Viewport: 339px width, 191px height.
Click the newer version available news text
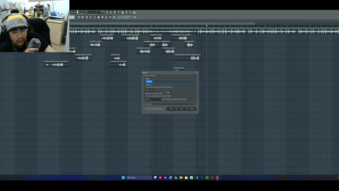pyautogui.click(x=124, y=17)
